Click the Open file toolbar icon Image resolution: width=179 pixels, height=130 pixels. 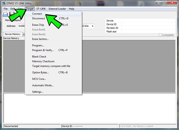click(x=5, y=15)
